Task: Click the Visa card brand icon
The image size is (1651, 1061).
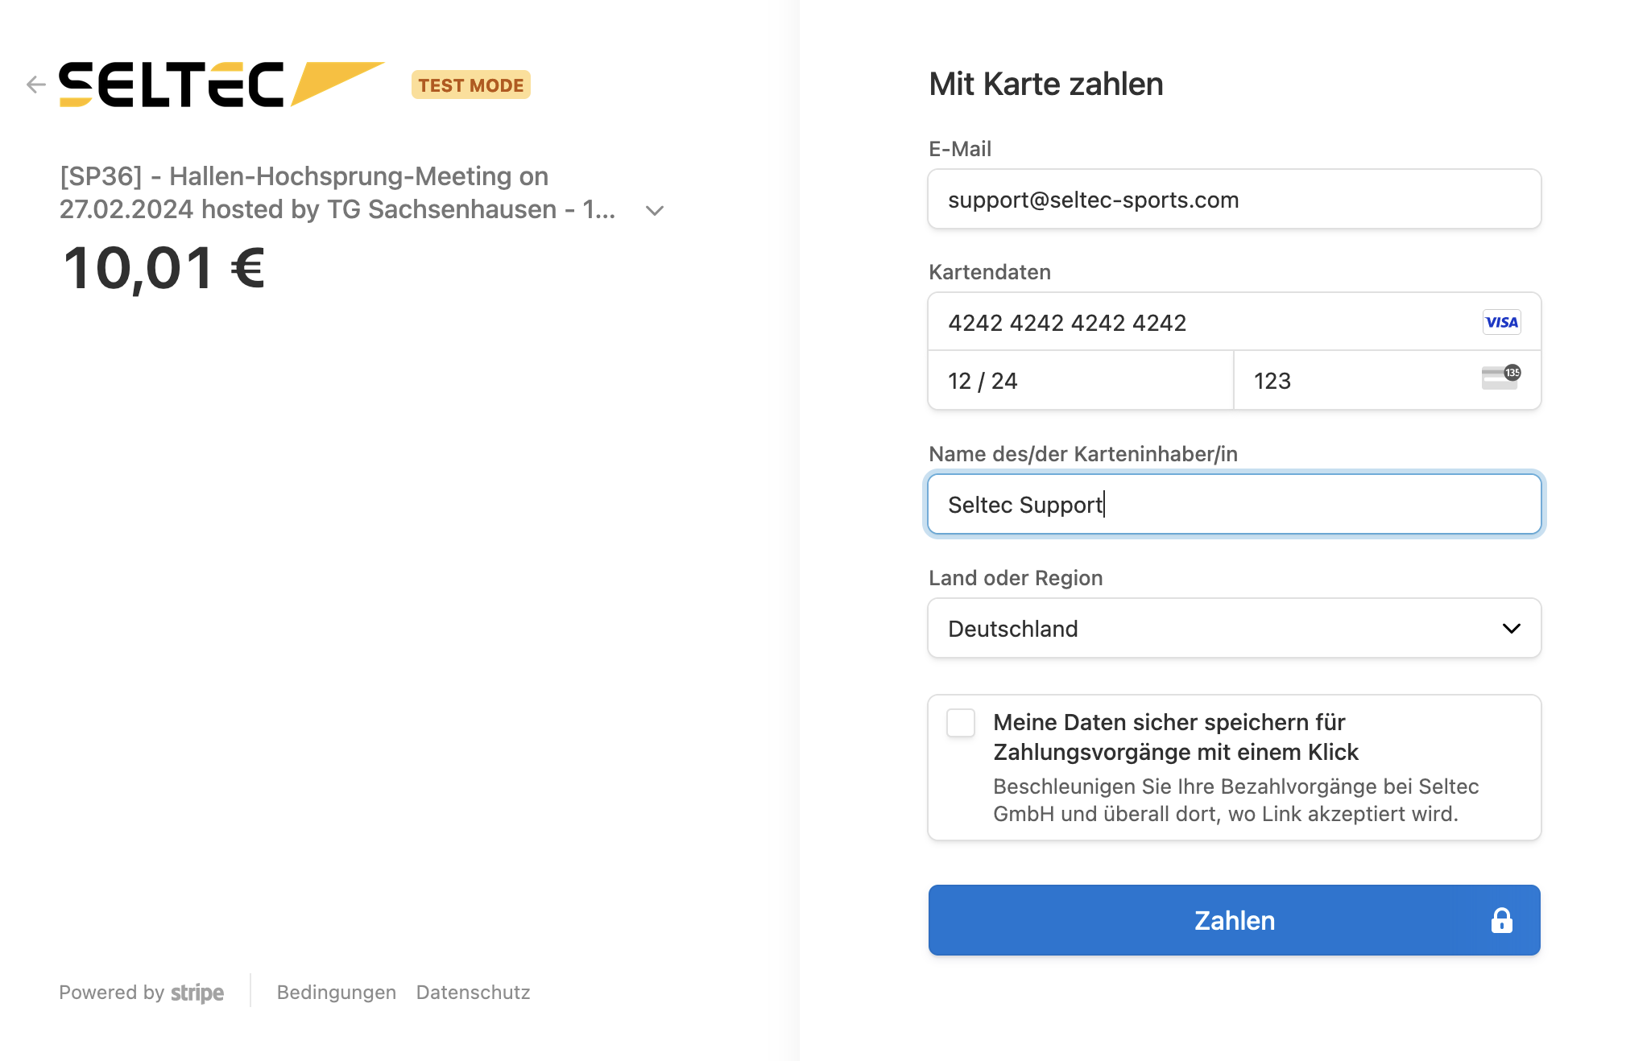Action: [1501, 322]
